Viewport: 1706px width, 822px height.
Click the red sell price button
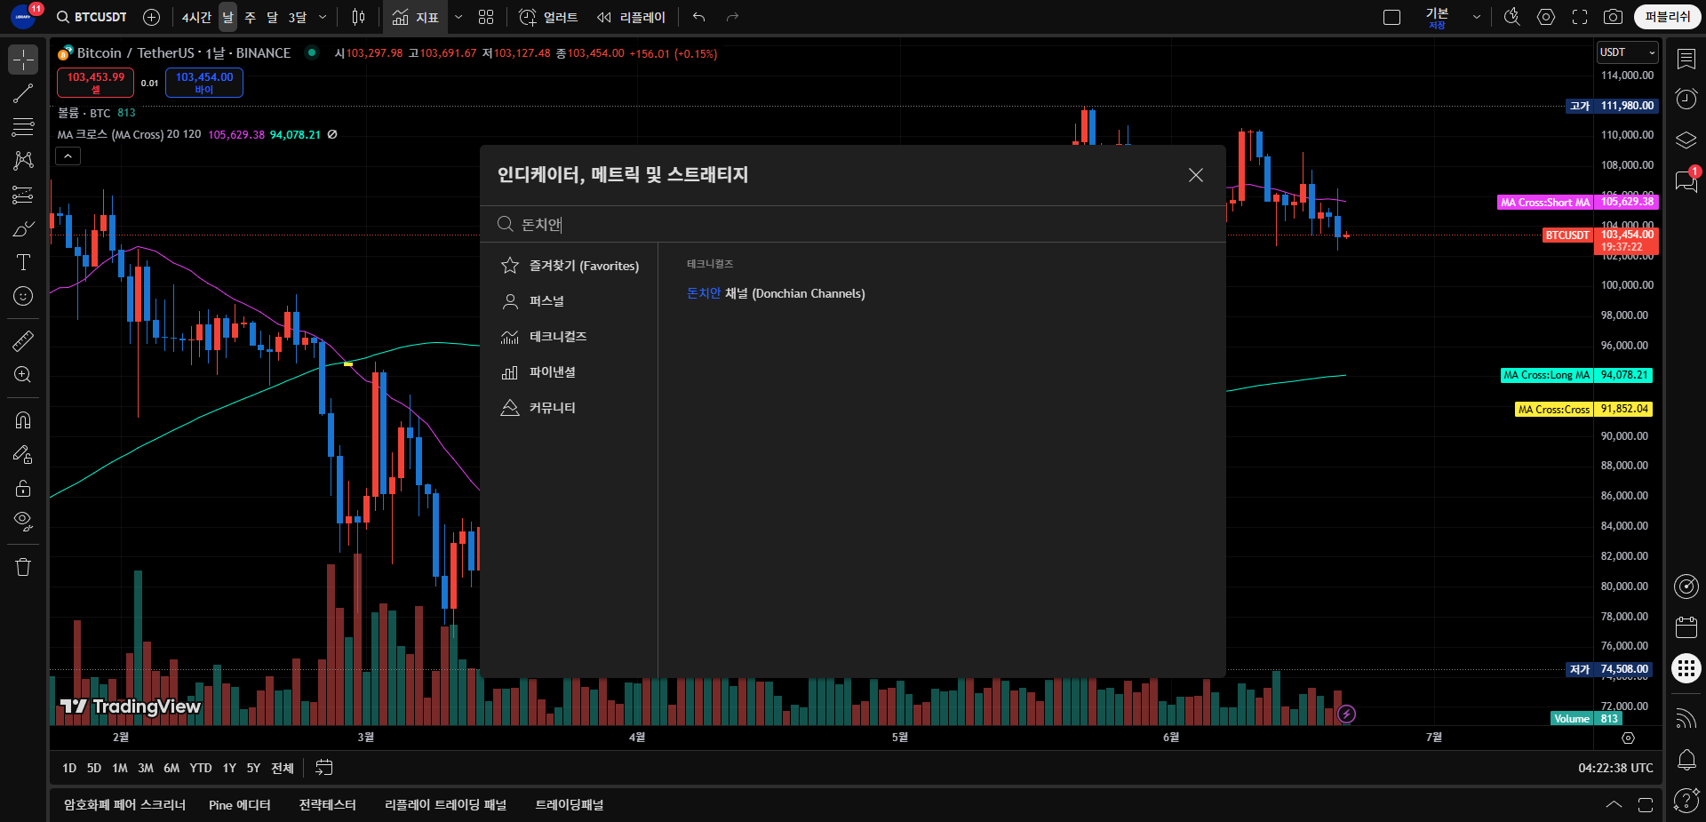(96, 83)
